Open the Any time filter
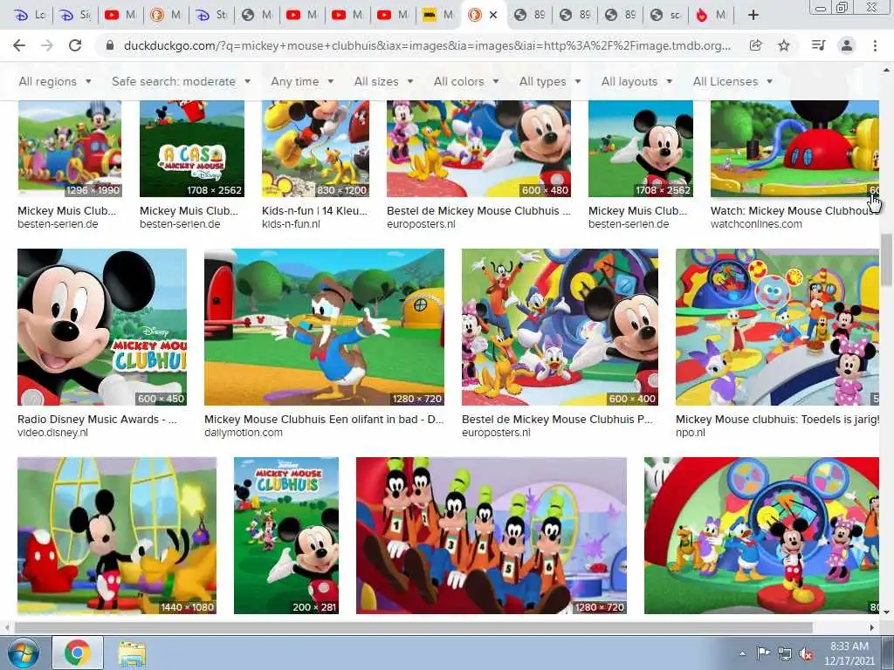The width and height of the screenshot is (894, 670). 302,81
